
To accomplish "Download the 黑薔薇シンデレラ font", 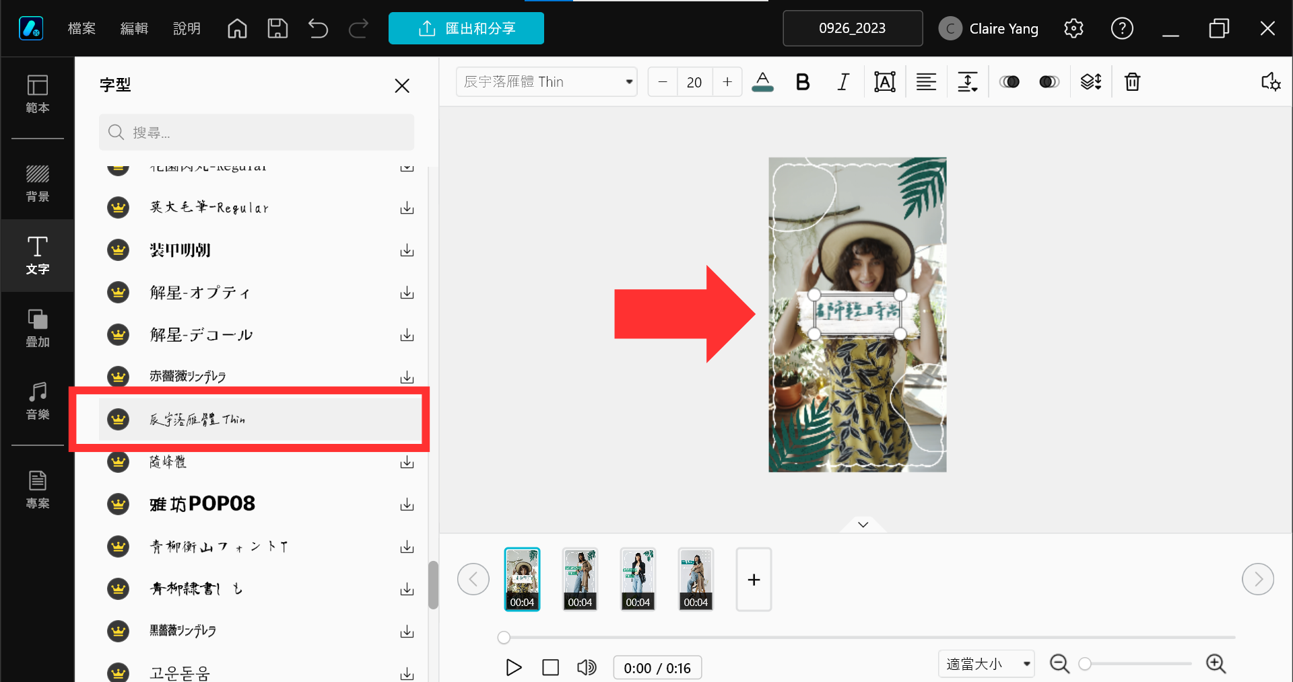I will coord(407,632).
